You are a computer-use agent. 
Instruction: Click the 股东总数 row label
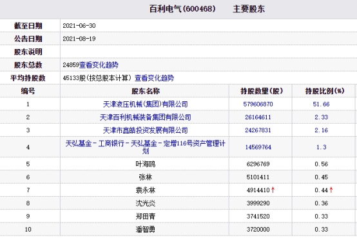[x=28, y=65]
